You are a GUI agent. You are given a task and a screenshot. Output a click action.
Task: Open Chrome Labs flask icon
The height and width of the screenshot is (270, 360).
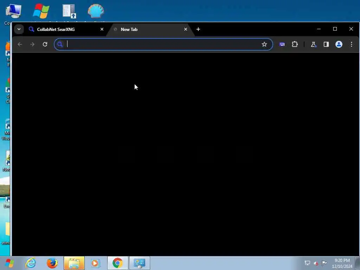click(313, 44)
